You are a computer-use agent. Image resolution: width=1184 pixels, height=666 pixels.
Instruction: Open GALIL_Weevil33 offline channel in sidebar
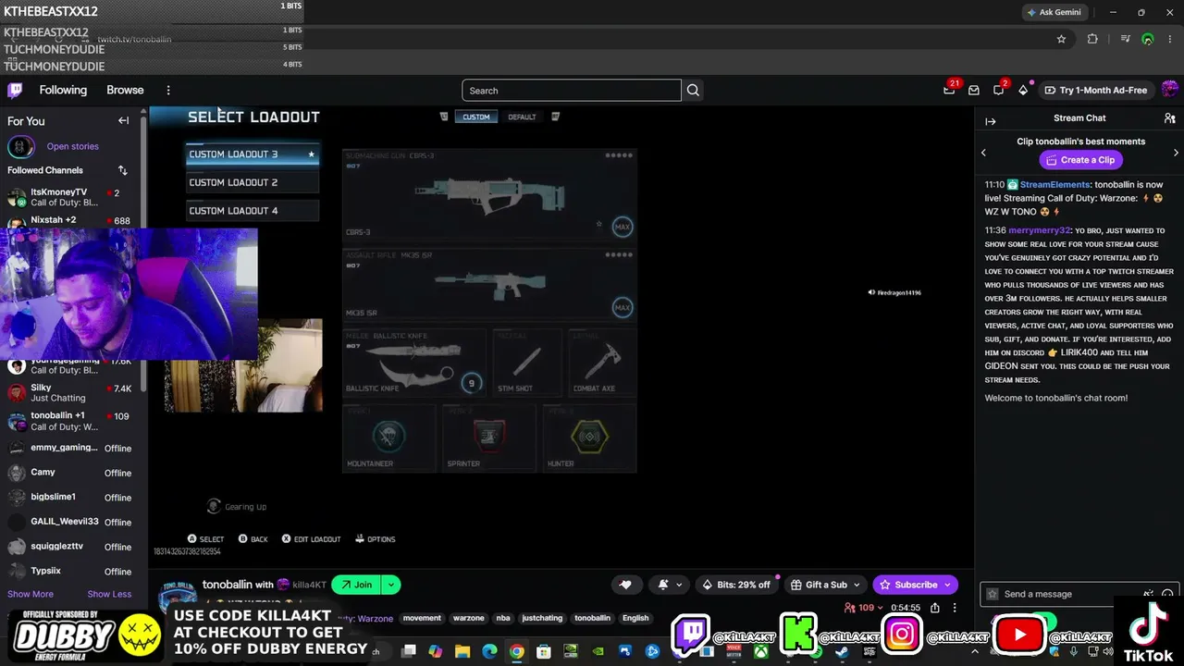coord(72,522)
